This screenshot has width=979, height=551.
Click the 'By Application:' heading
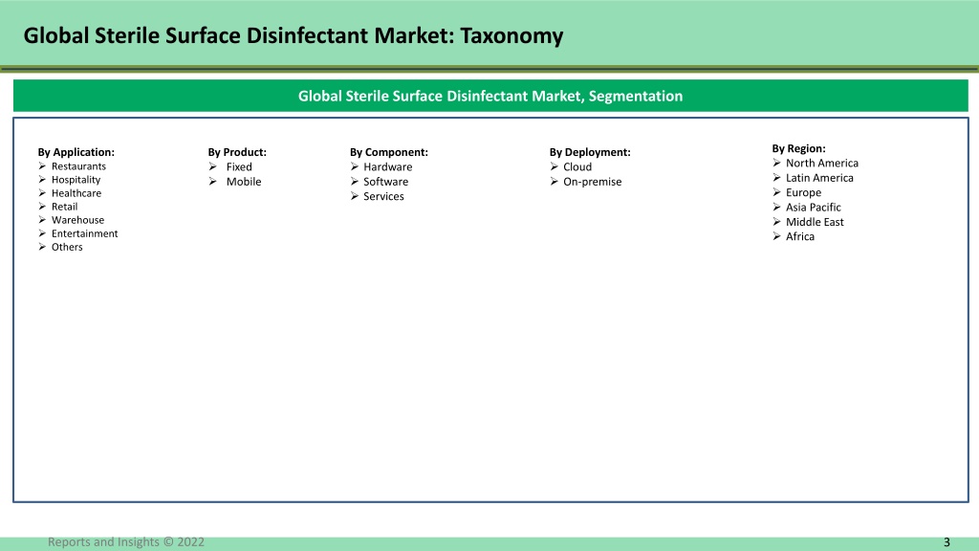[x=76, y=152]
